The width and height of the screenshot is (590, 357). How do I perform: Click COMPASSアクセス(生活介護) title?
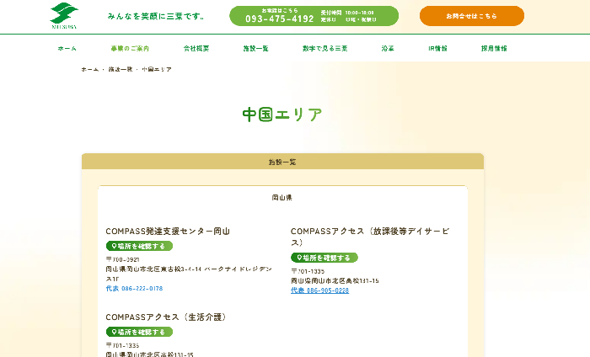(x=166, y=317)
